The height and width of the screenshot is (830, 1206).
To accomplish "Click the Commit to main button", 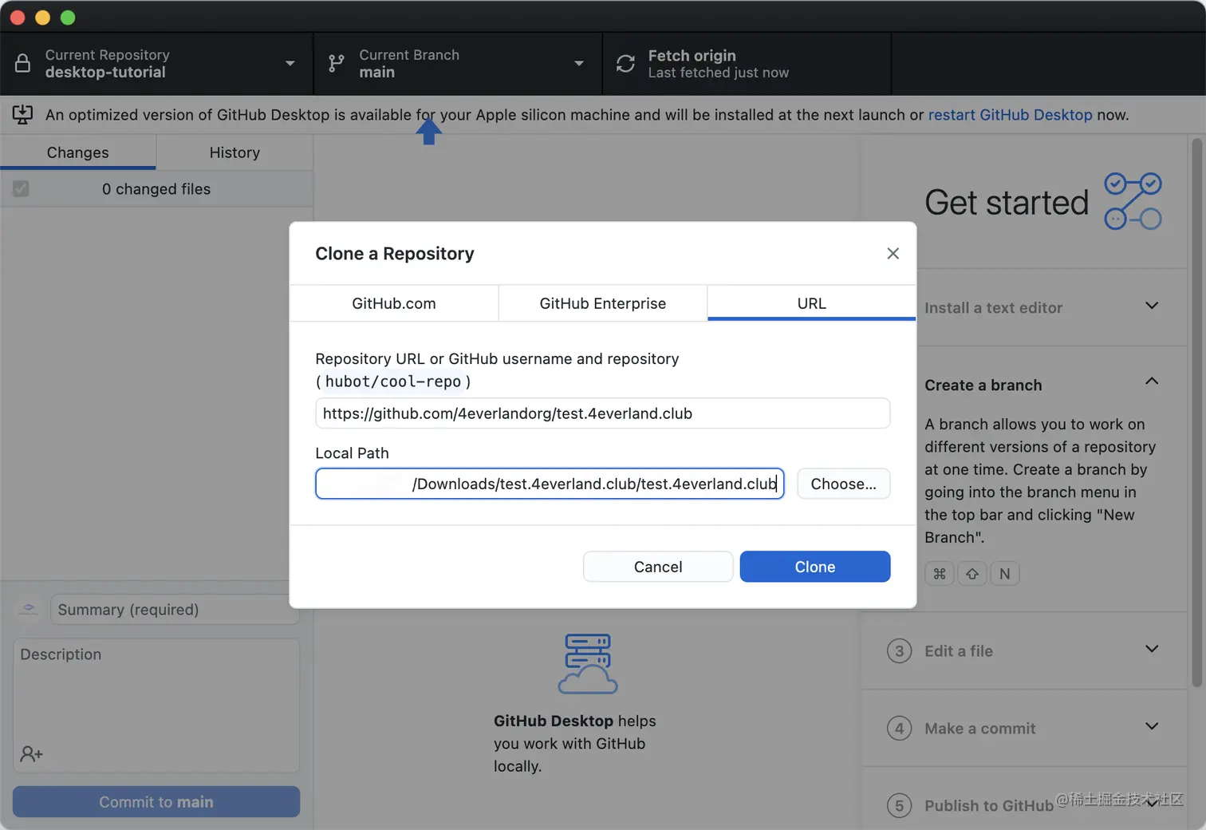I will click(x=156, y=802).
